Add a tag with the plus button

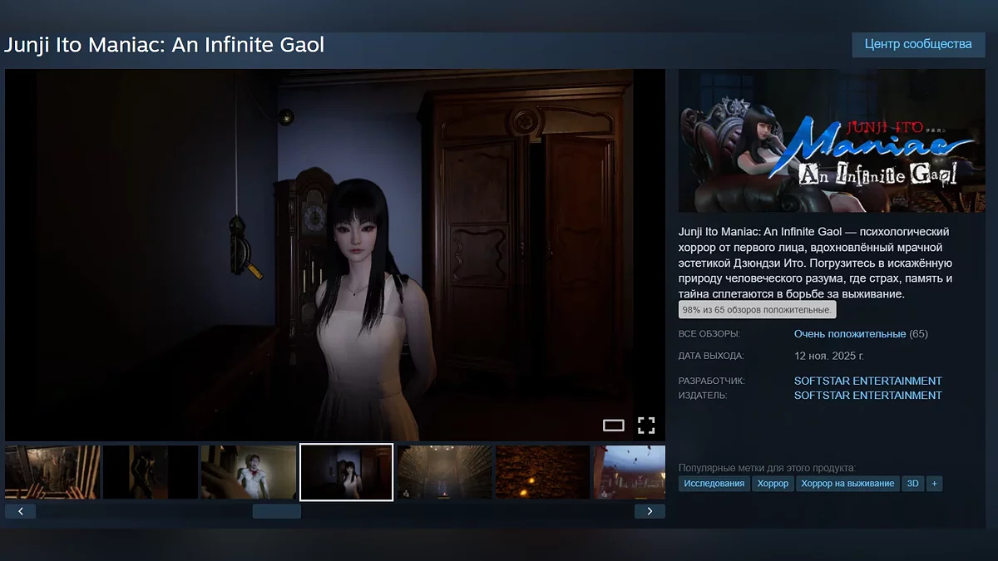pos(934,483)
